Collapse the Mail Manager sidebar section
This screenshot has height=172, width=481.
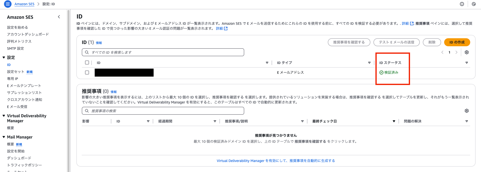4,137
